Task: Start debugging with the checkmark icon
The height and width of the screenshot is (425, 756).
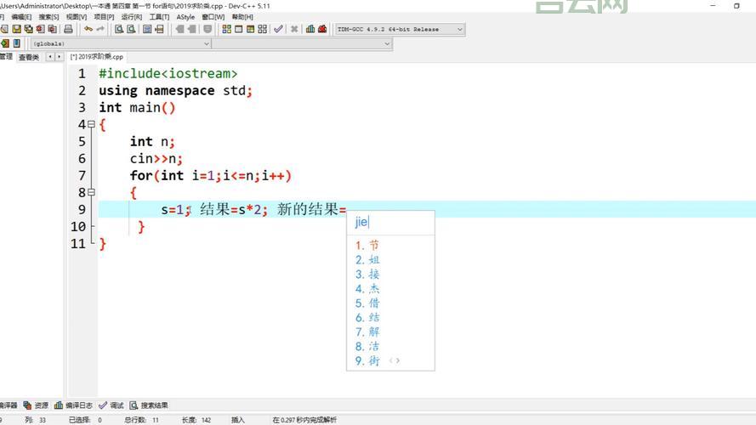Action: click(x=278, y=29)
